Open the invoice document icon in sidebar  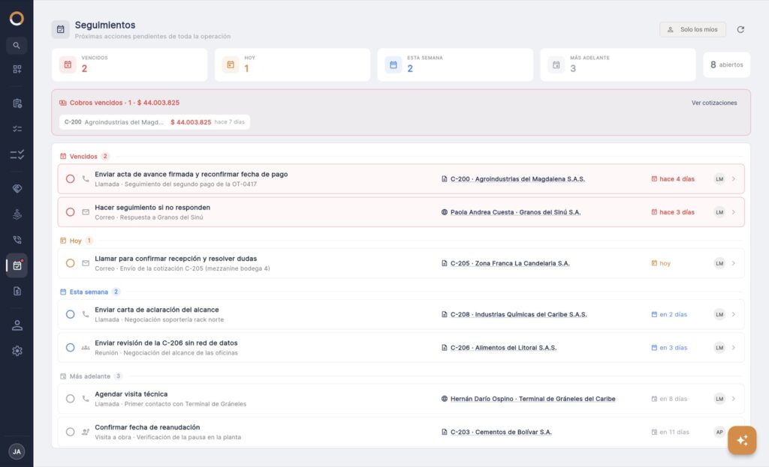(x=17, y=292)
